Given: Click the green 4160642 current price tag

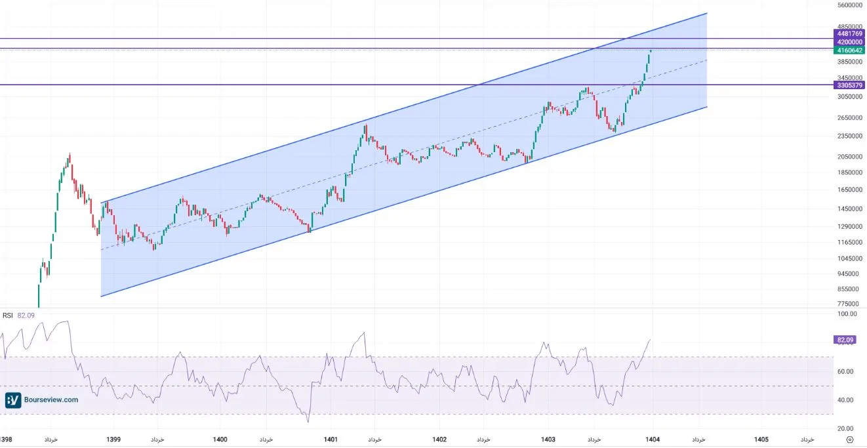Looking at the screenshot, I should point(849,50).
